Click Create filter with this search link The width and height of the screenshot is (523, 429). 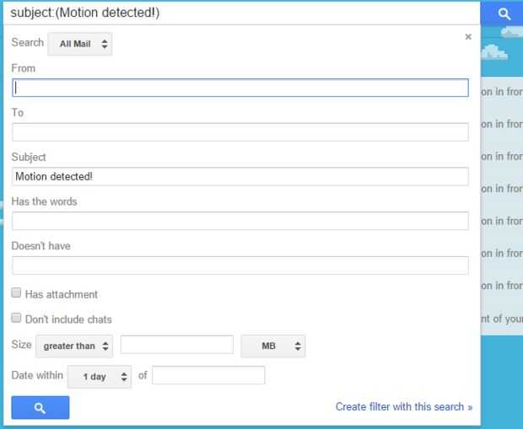tap(403, 406)
